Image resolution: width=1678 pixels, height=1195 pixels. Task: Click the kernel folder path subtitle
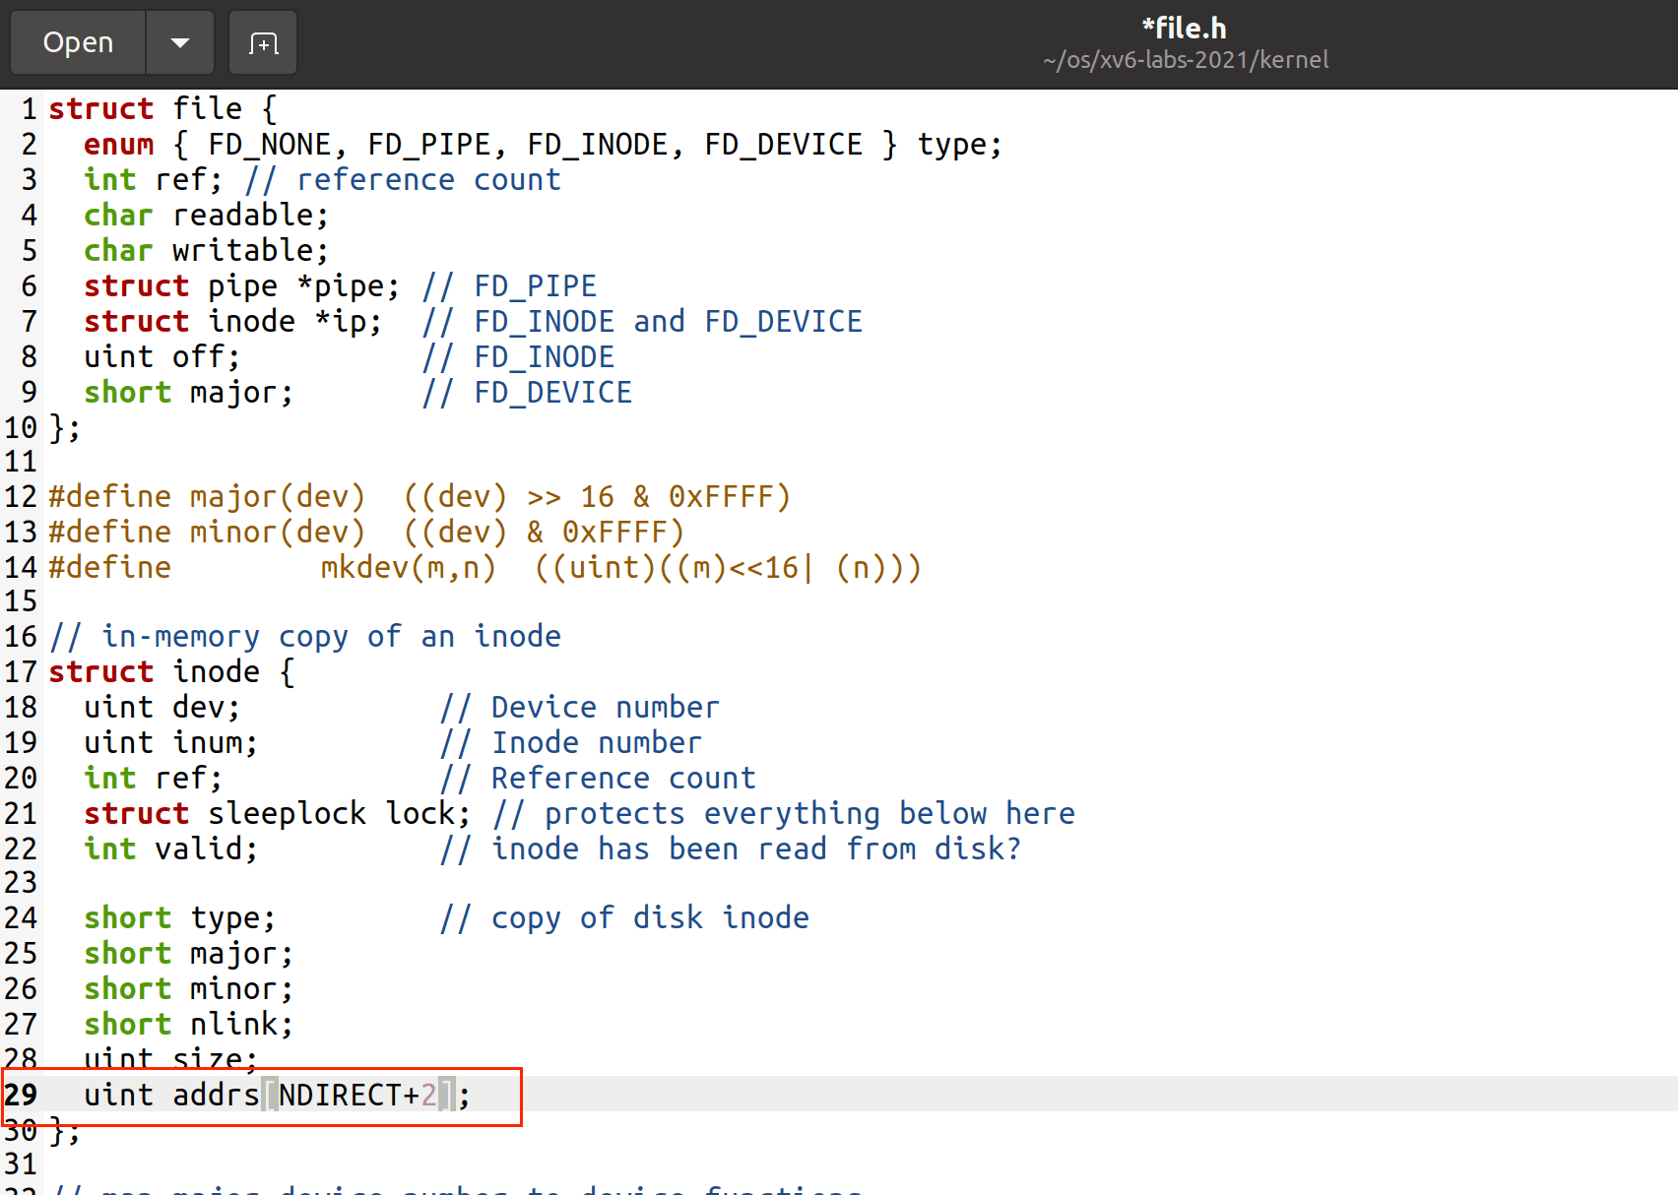pos(1185,60)
